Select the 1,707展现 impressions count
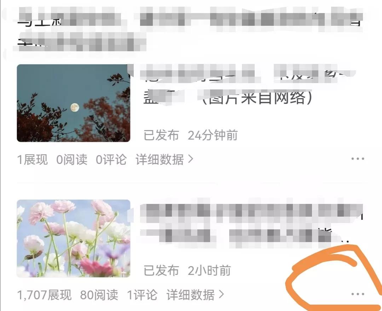Screen dimensions: 382x311 [x=44, y=295]
